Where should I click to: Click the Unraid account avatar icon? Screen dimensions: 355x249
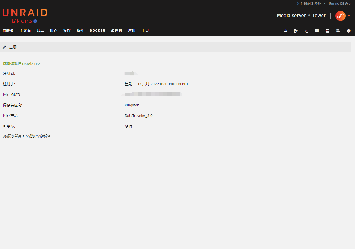point(340,16)
